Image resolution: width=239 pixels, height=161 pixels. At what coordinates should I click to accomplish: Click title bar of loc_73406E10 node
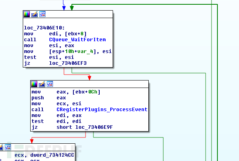click(x=68, y=14)
